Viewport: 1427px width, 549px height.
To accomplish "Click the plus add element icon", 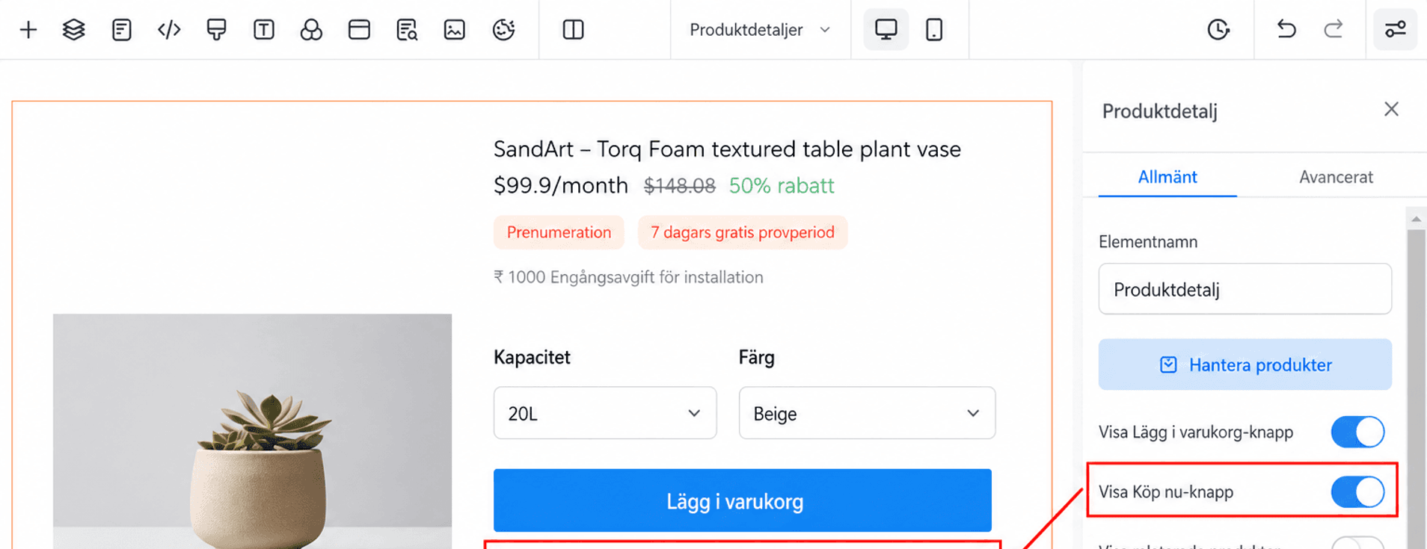I will [28, 30].
